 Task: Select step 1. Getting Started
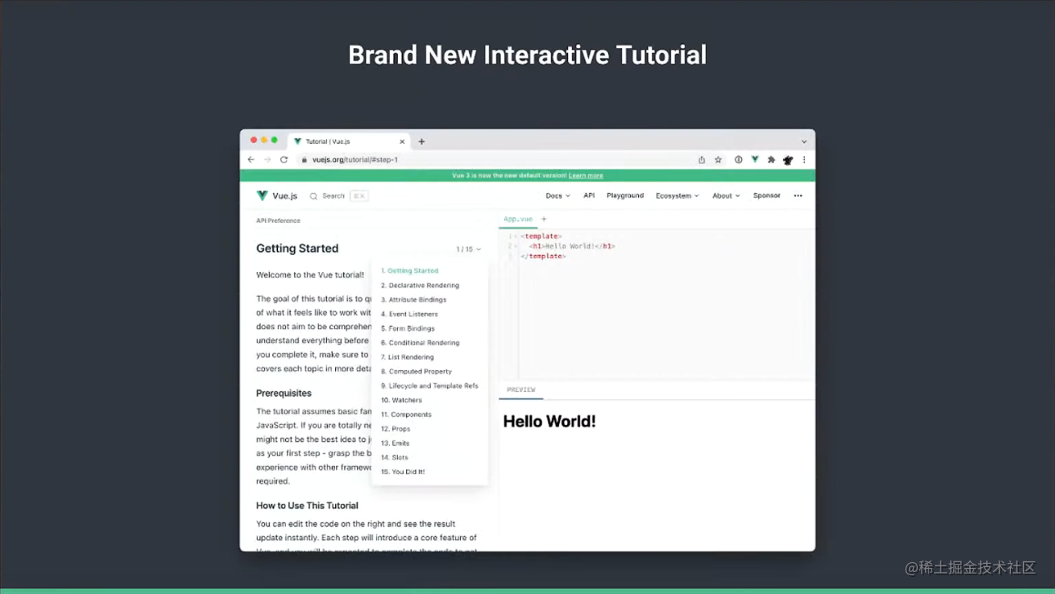tap(409, 270)
